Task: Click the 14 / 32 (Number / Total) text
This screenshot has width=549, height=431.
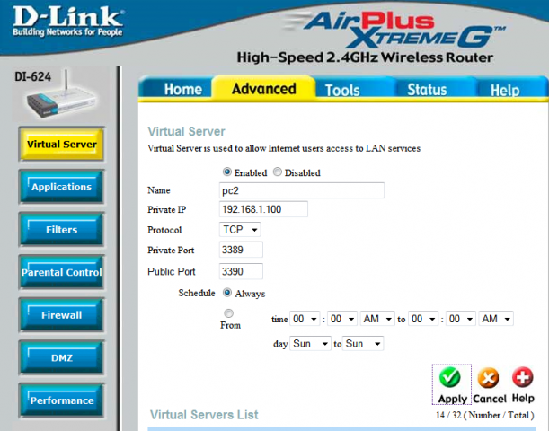Action: (x=484, y=415)
